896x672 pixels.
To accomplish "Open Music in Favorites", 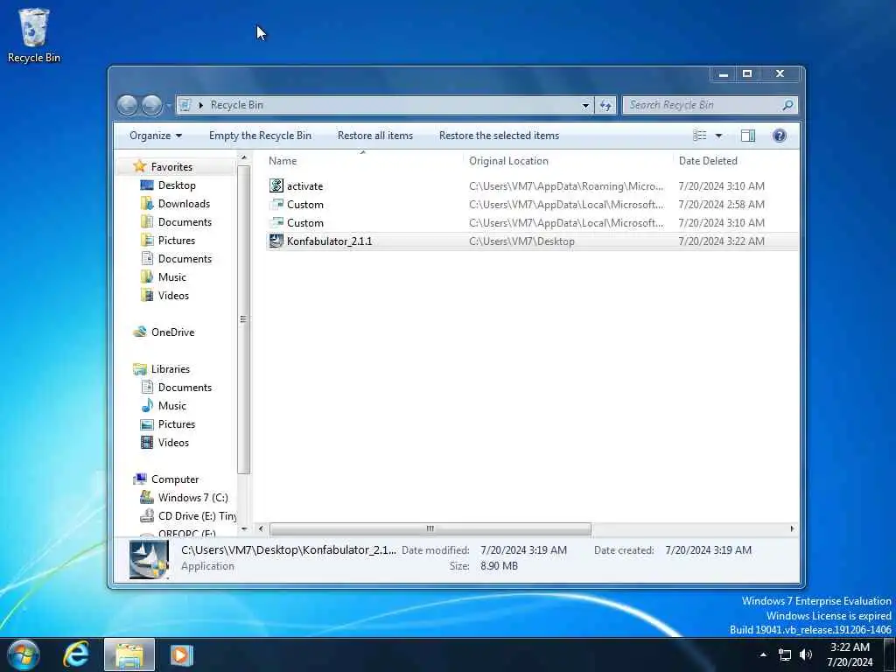I will [x=172, y=277].
